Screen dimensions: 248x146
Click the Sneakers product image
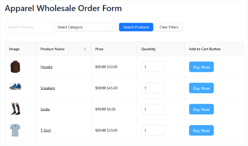click(x=15, y=86)
